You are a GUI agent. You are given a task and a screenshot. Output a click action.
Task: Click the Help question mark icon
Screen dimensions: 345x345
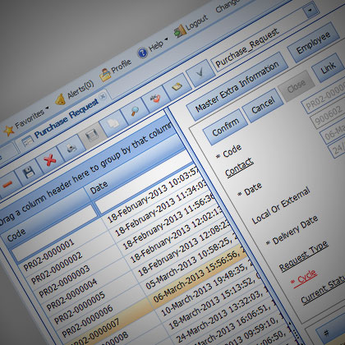(x=142, y=53)
